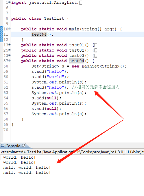The image size is (144, 196).
Task: Expand the folded test02 method
Action: pos(10,50)
